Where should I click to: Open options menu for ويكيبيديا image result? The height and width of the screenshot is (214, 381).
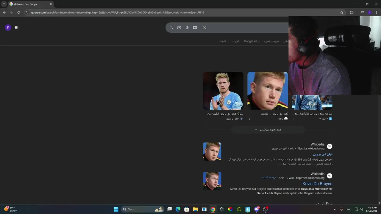point(249,119)
